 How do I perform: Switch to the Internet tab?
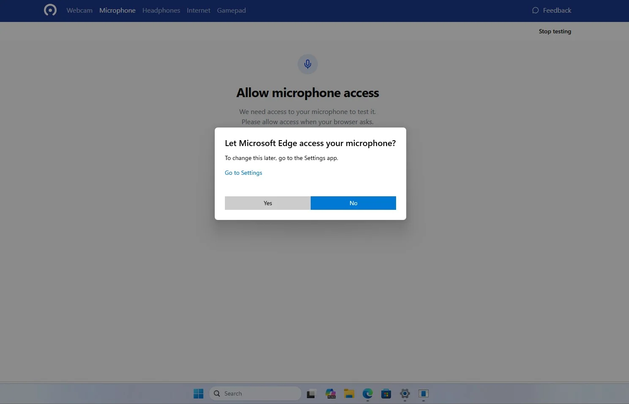click(199, 11)
